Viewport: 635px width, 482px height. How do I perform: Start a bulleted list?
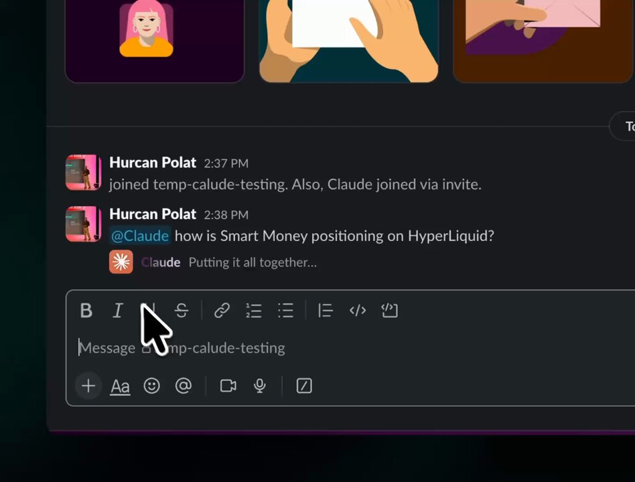(x=285, y=311)
